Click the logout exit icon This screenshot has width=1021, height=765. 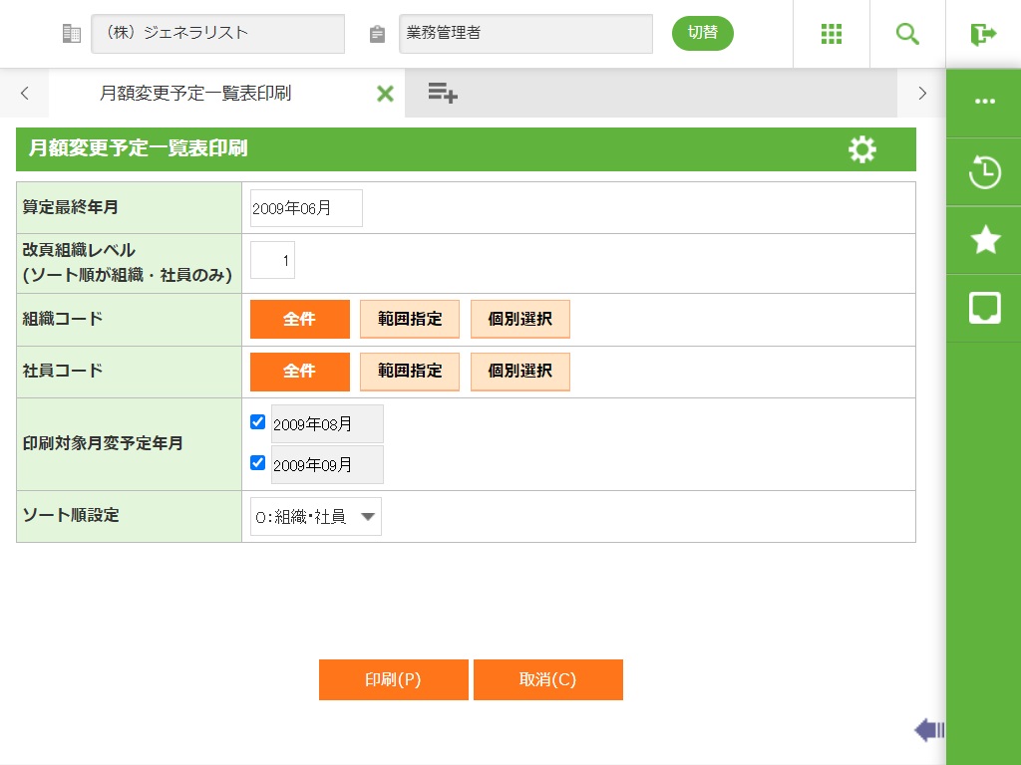[x=983, y=34]
